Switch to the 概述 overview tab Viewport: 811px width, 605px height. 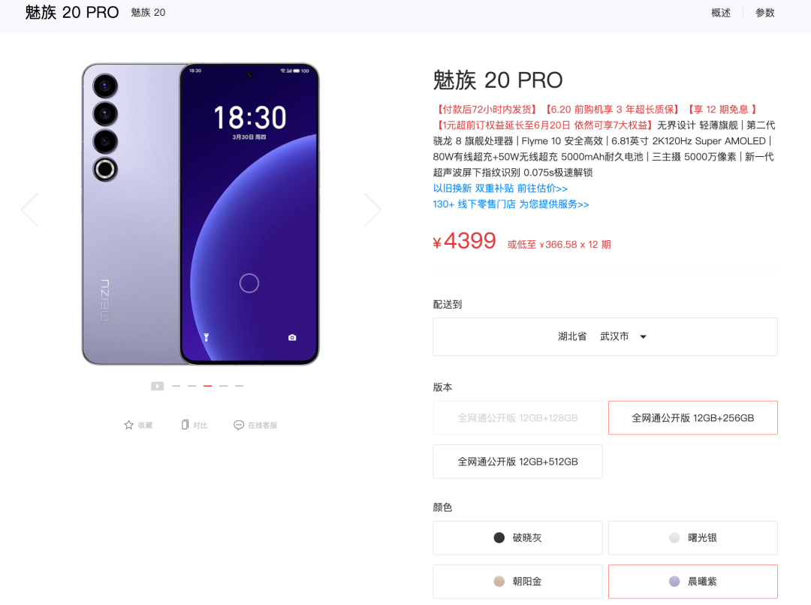[x=720, y=13]
